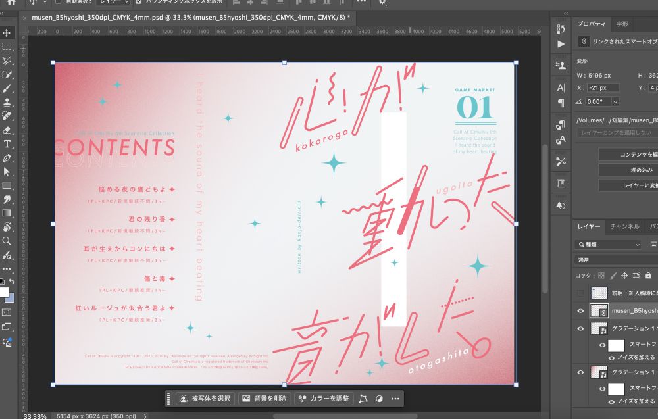Open the Character Styles panel icon

click(x=561, y=139)
